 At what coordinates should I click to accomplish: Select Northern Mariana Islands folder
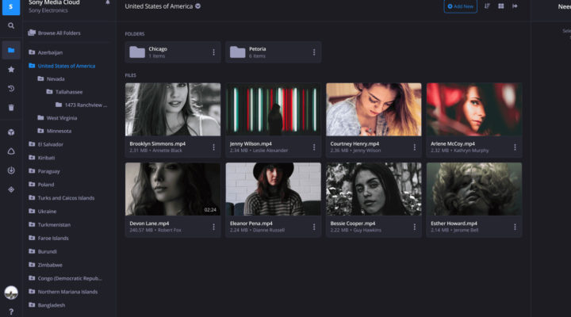point(63,292)
